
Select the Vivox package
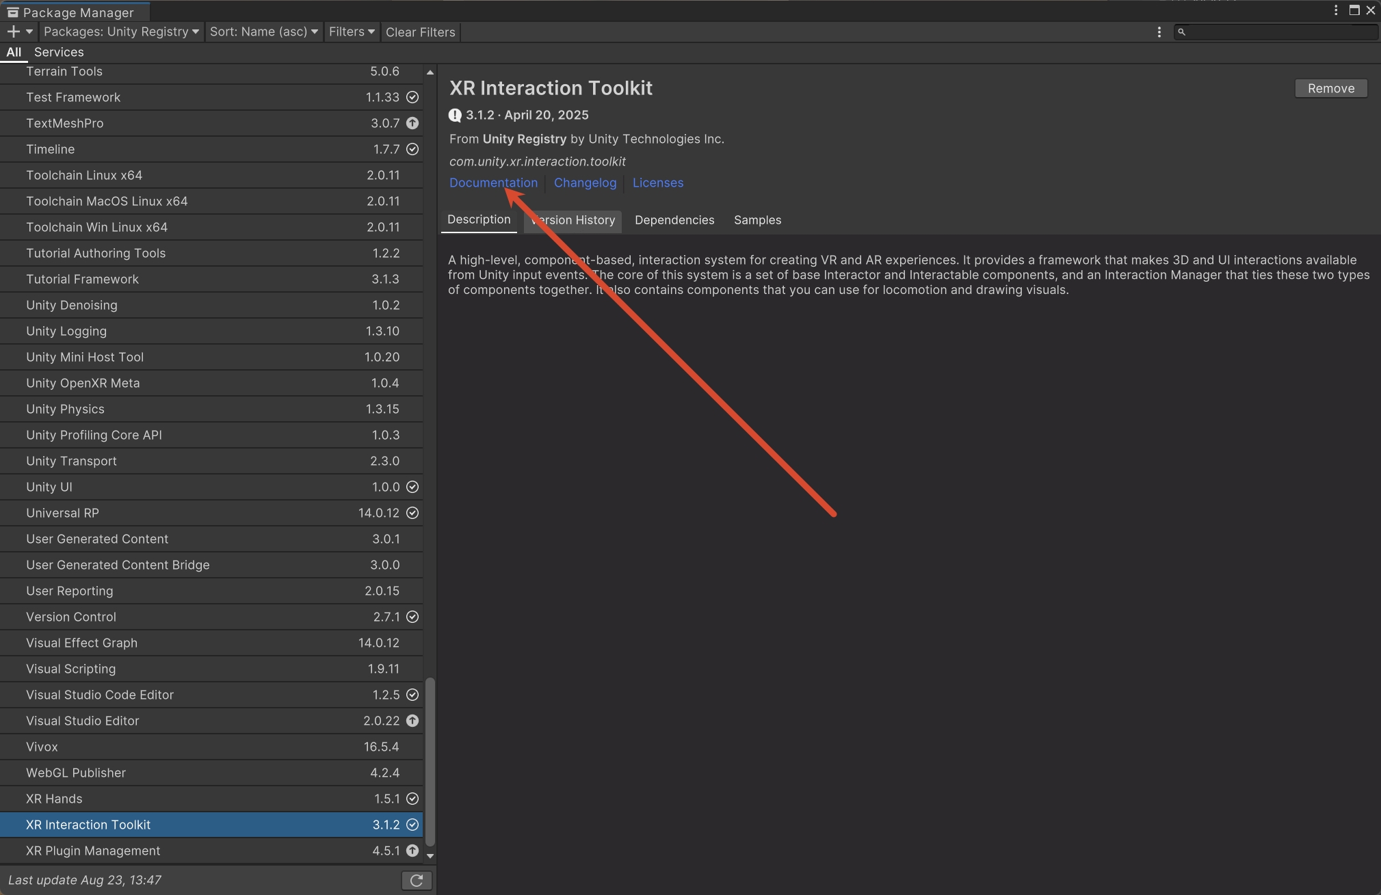(x=211, y=747)
